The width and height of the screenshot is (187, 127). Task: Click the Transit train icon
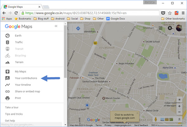point(7,49)
